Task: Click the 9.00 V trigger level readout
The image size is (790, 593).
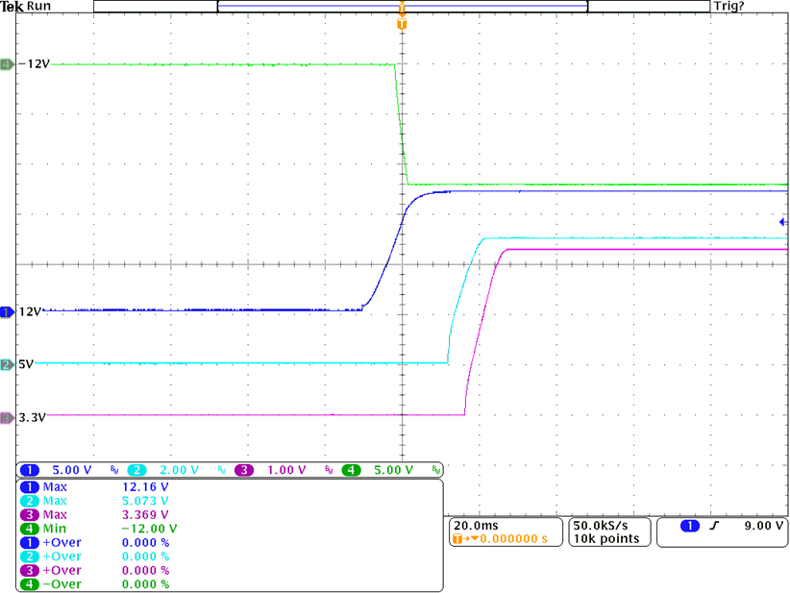Action: coord(762,526)
